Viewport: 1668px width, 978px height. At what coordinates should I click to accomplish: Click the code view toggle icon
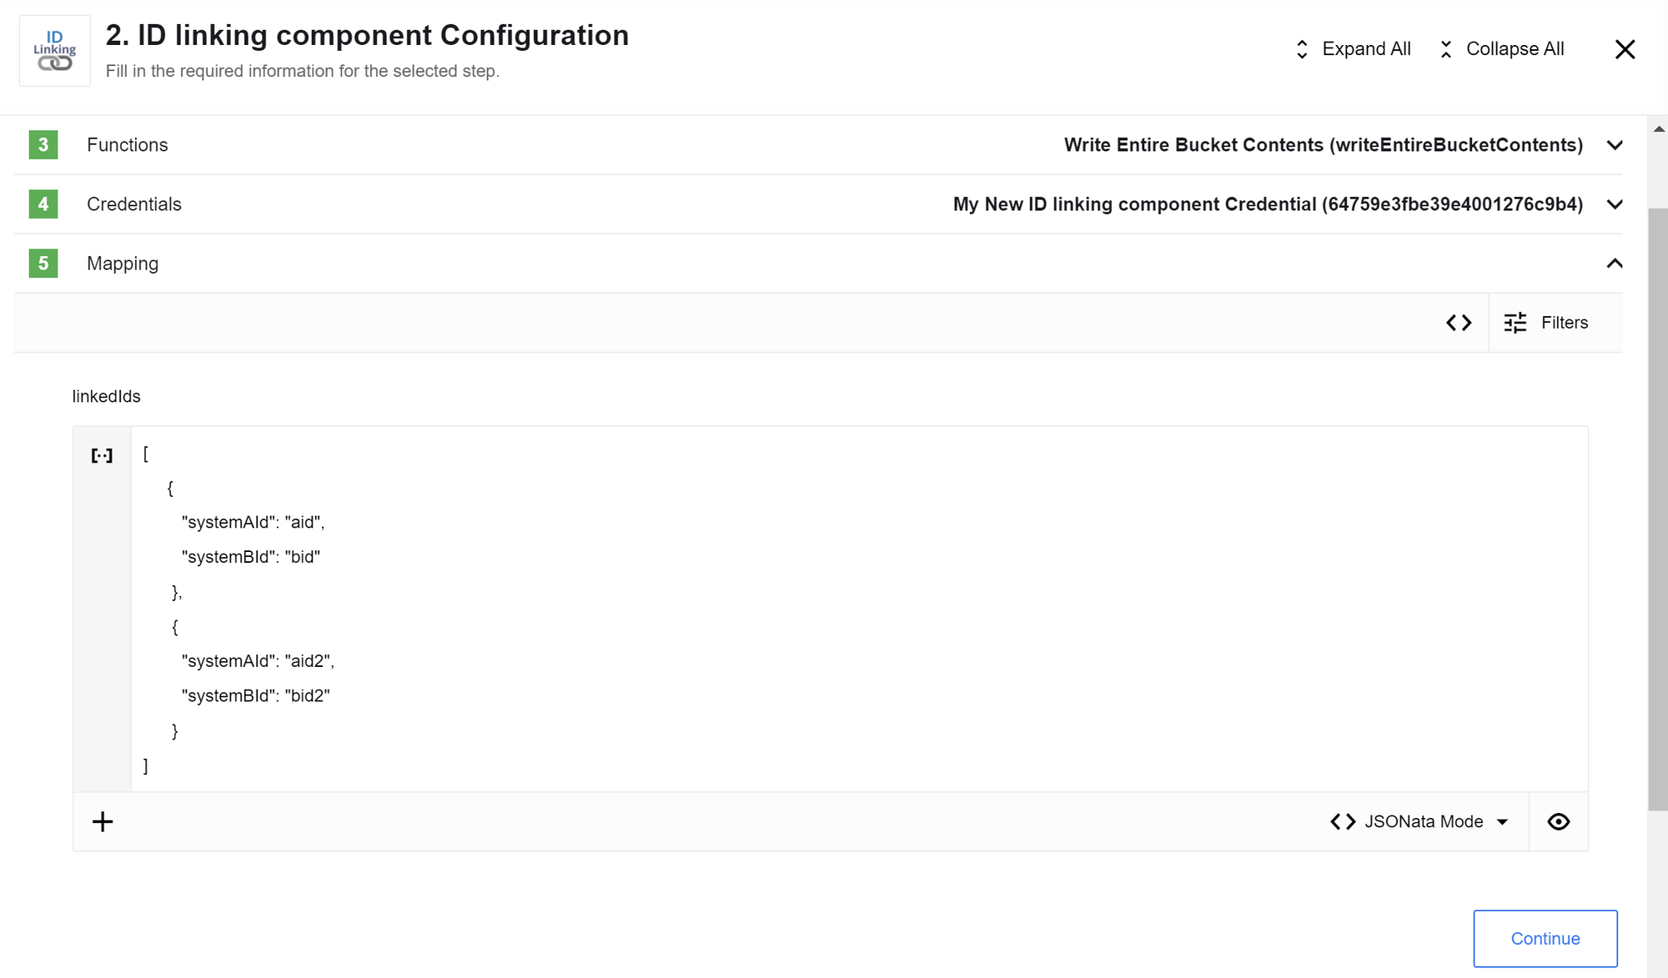tap(1459, 323)
